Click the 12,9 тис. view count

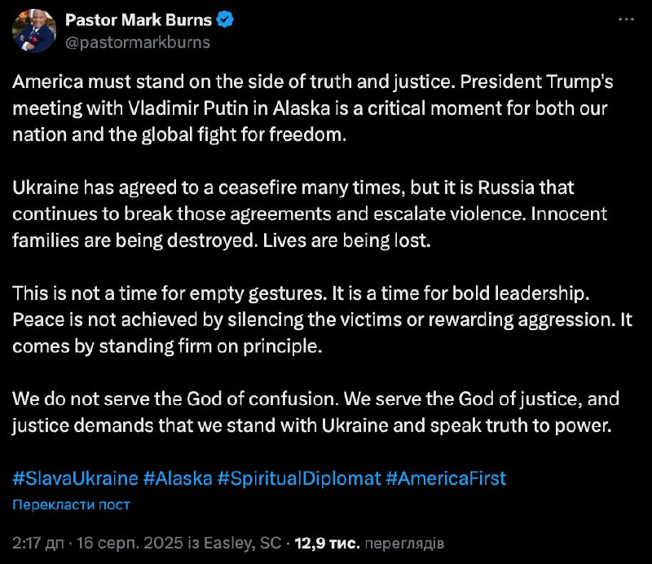(x=328, y=542)
